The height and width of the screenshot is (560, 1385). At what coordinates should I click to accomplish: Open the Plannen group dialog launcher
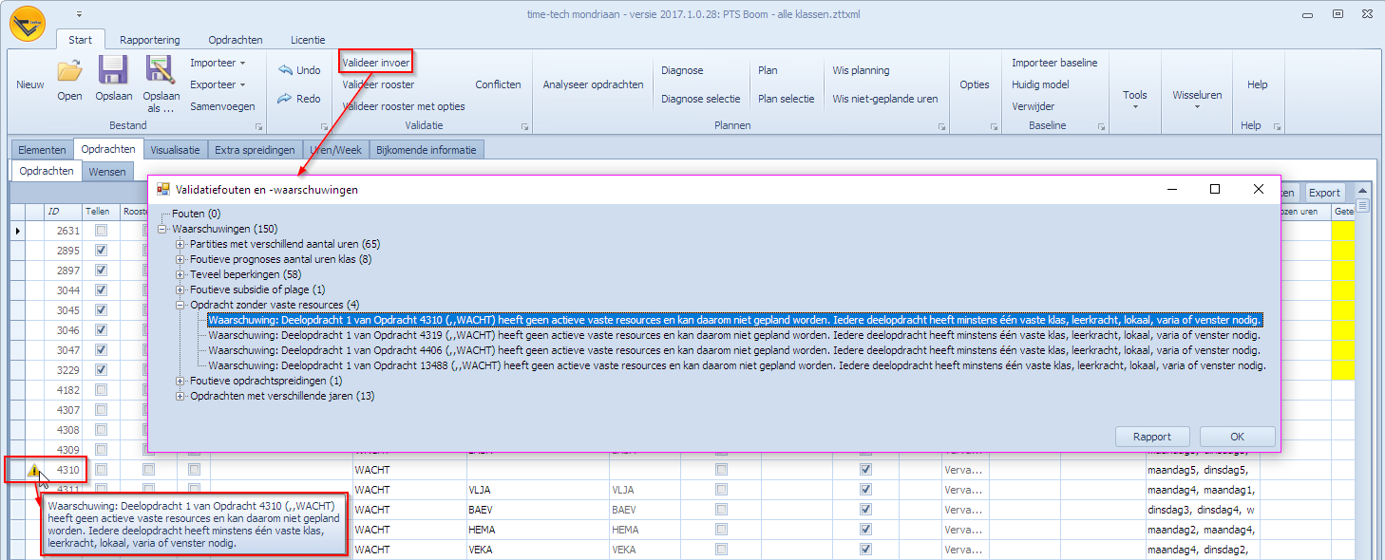[942, 126]
